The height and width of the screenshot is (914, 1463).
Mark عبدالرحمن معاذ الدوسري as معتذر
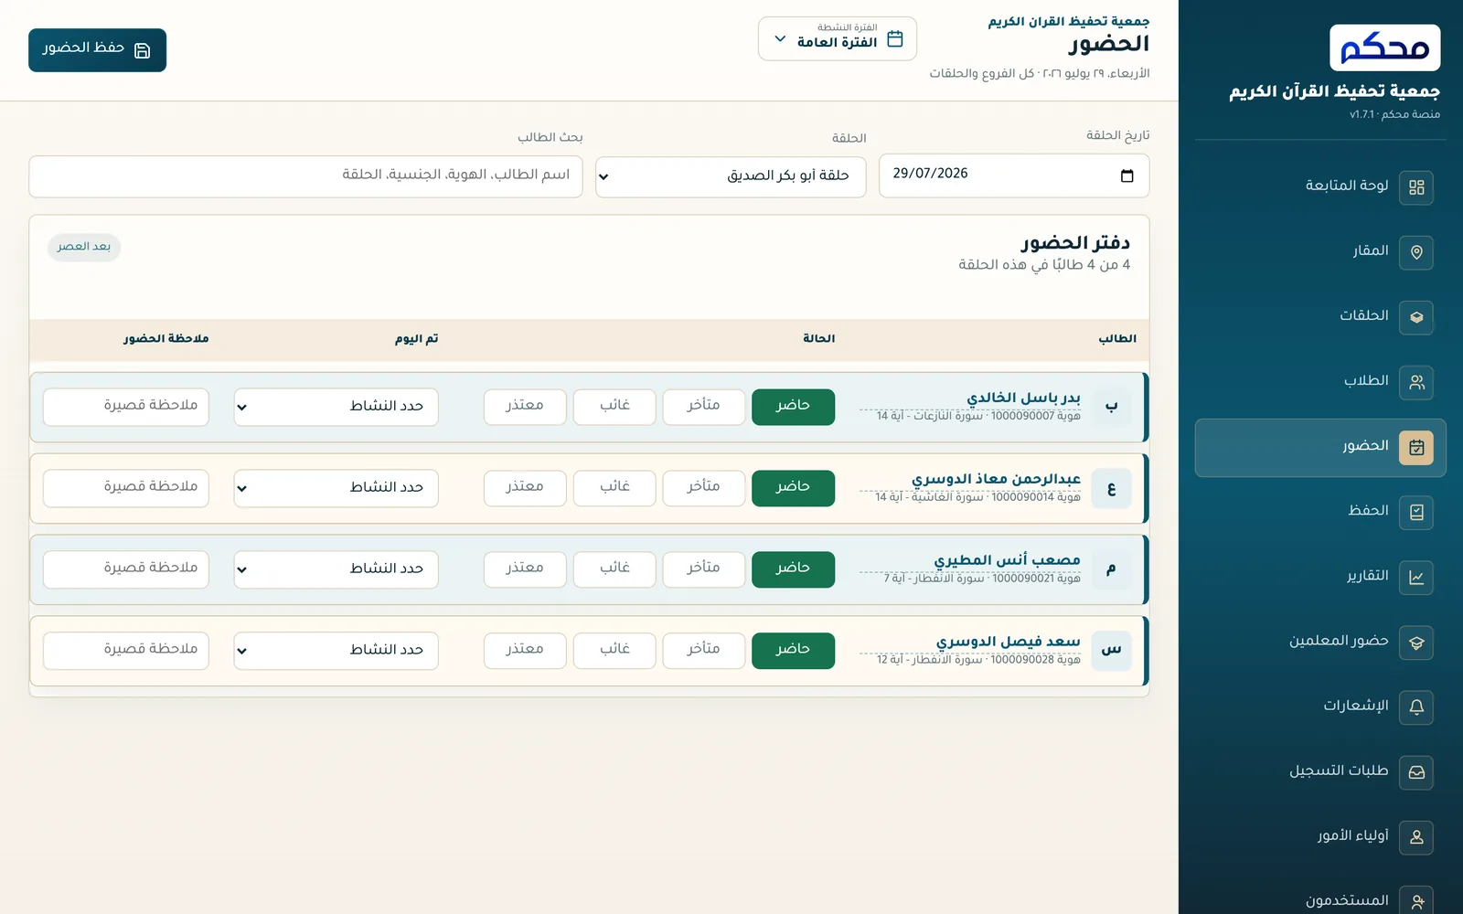[x=525, y=488]
